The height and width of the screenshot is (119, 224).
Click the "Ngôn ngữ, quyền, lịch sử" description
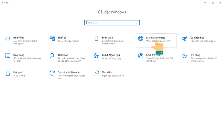point(113,76)
